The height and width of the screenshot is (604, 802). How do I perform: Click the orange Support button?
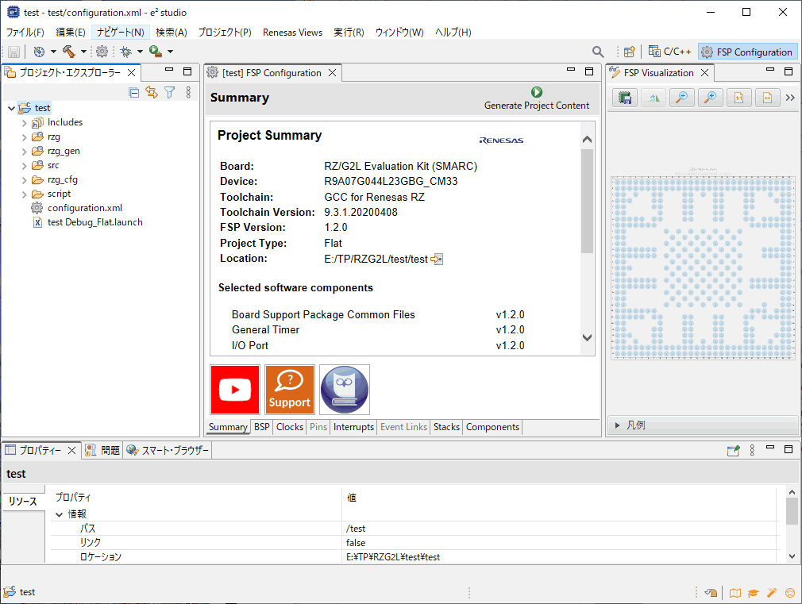point(290,390)
